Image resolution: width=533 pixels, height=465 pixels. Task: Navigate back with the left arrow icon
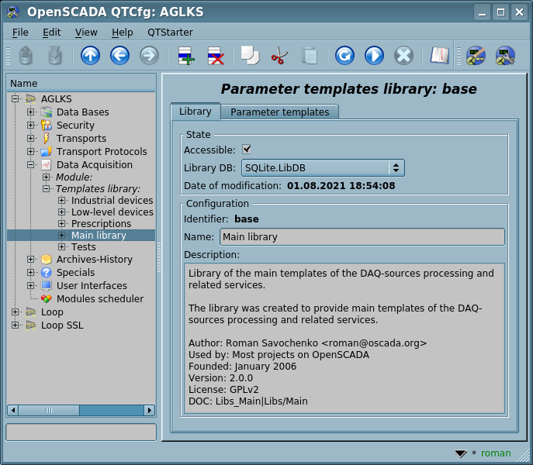point(119,56)
